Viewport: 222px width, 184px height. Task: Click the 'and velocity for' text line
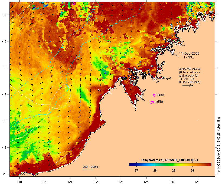click(189, 75)
